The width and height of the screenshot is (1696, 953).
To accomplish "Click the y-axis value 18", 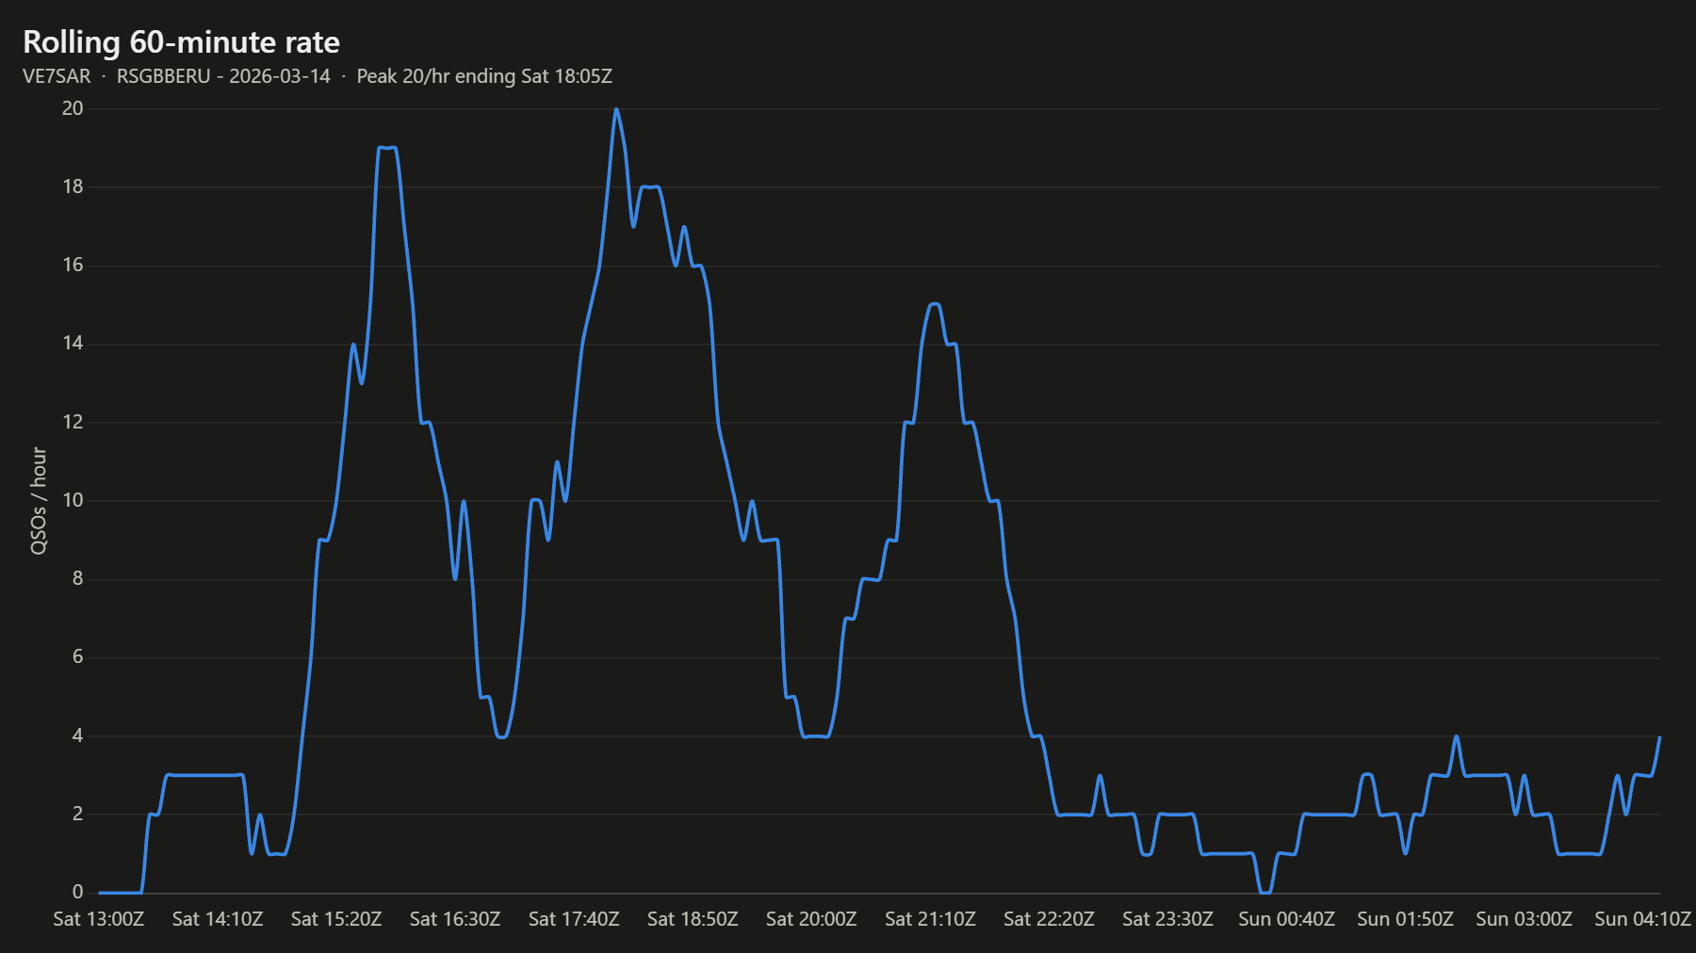I will coord(73,186).
